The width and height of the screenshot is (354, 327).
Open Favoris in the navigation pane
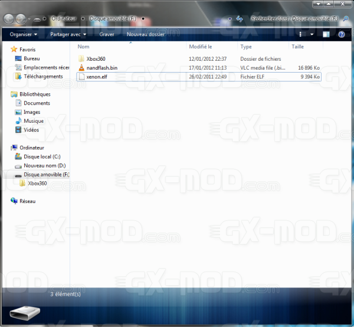click(x=28, y=50)
